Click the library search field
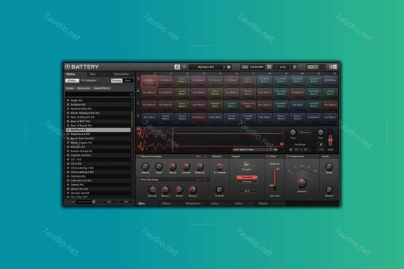The image size is (404, 269). coord(99,94)
